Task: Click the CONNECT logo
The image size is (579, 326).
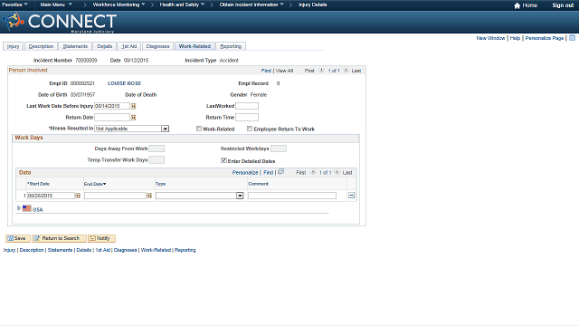Action: click(x=60, y=22)
